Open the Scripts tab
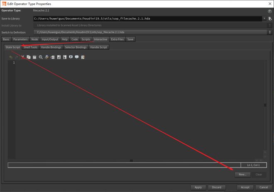274x192 pixels. point(86,39)
